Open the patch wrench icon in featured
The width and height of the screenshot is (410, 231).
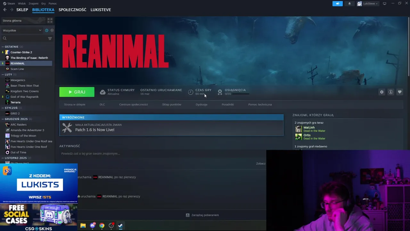(x=67, y=128)
